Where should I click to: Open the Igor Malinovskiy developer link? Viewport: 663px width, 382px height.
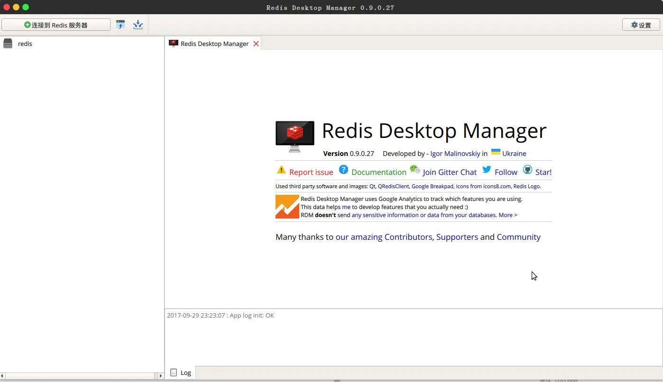tap(455, 154)
